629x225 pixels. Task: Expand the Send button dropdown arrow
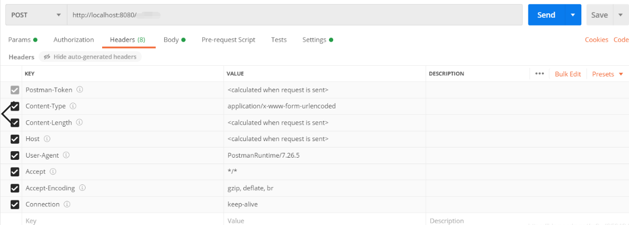point(573,15)
